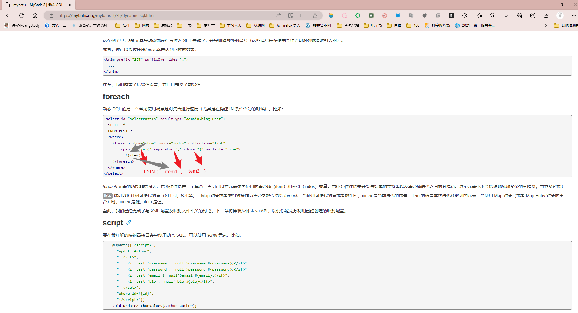Open the pink cat extension

click(344, 15)
